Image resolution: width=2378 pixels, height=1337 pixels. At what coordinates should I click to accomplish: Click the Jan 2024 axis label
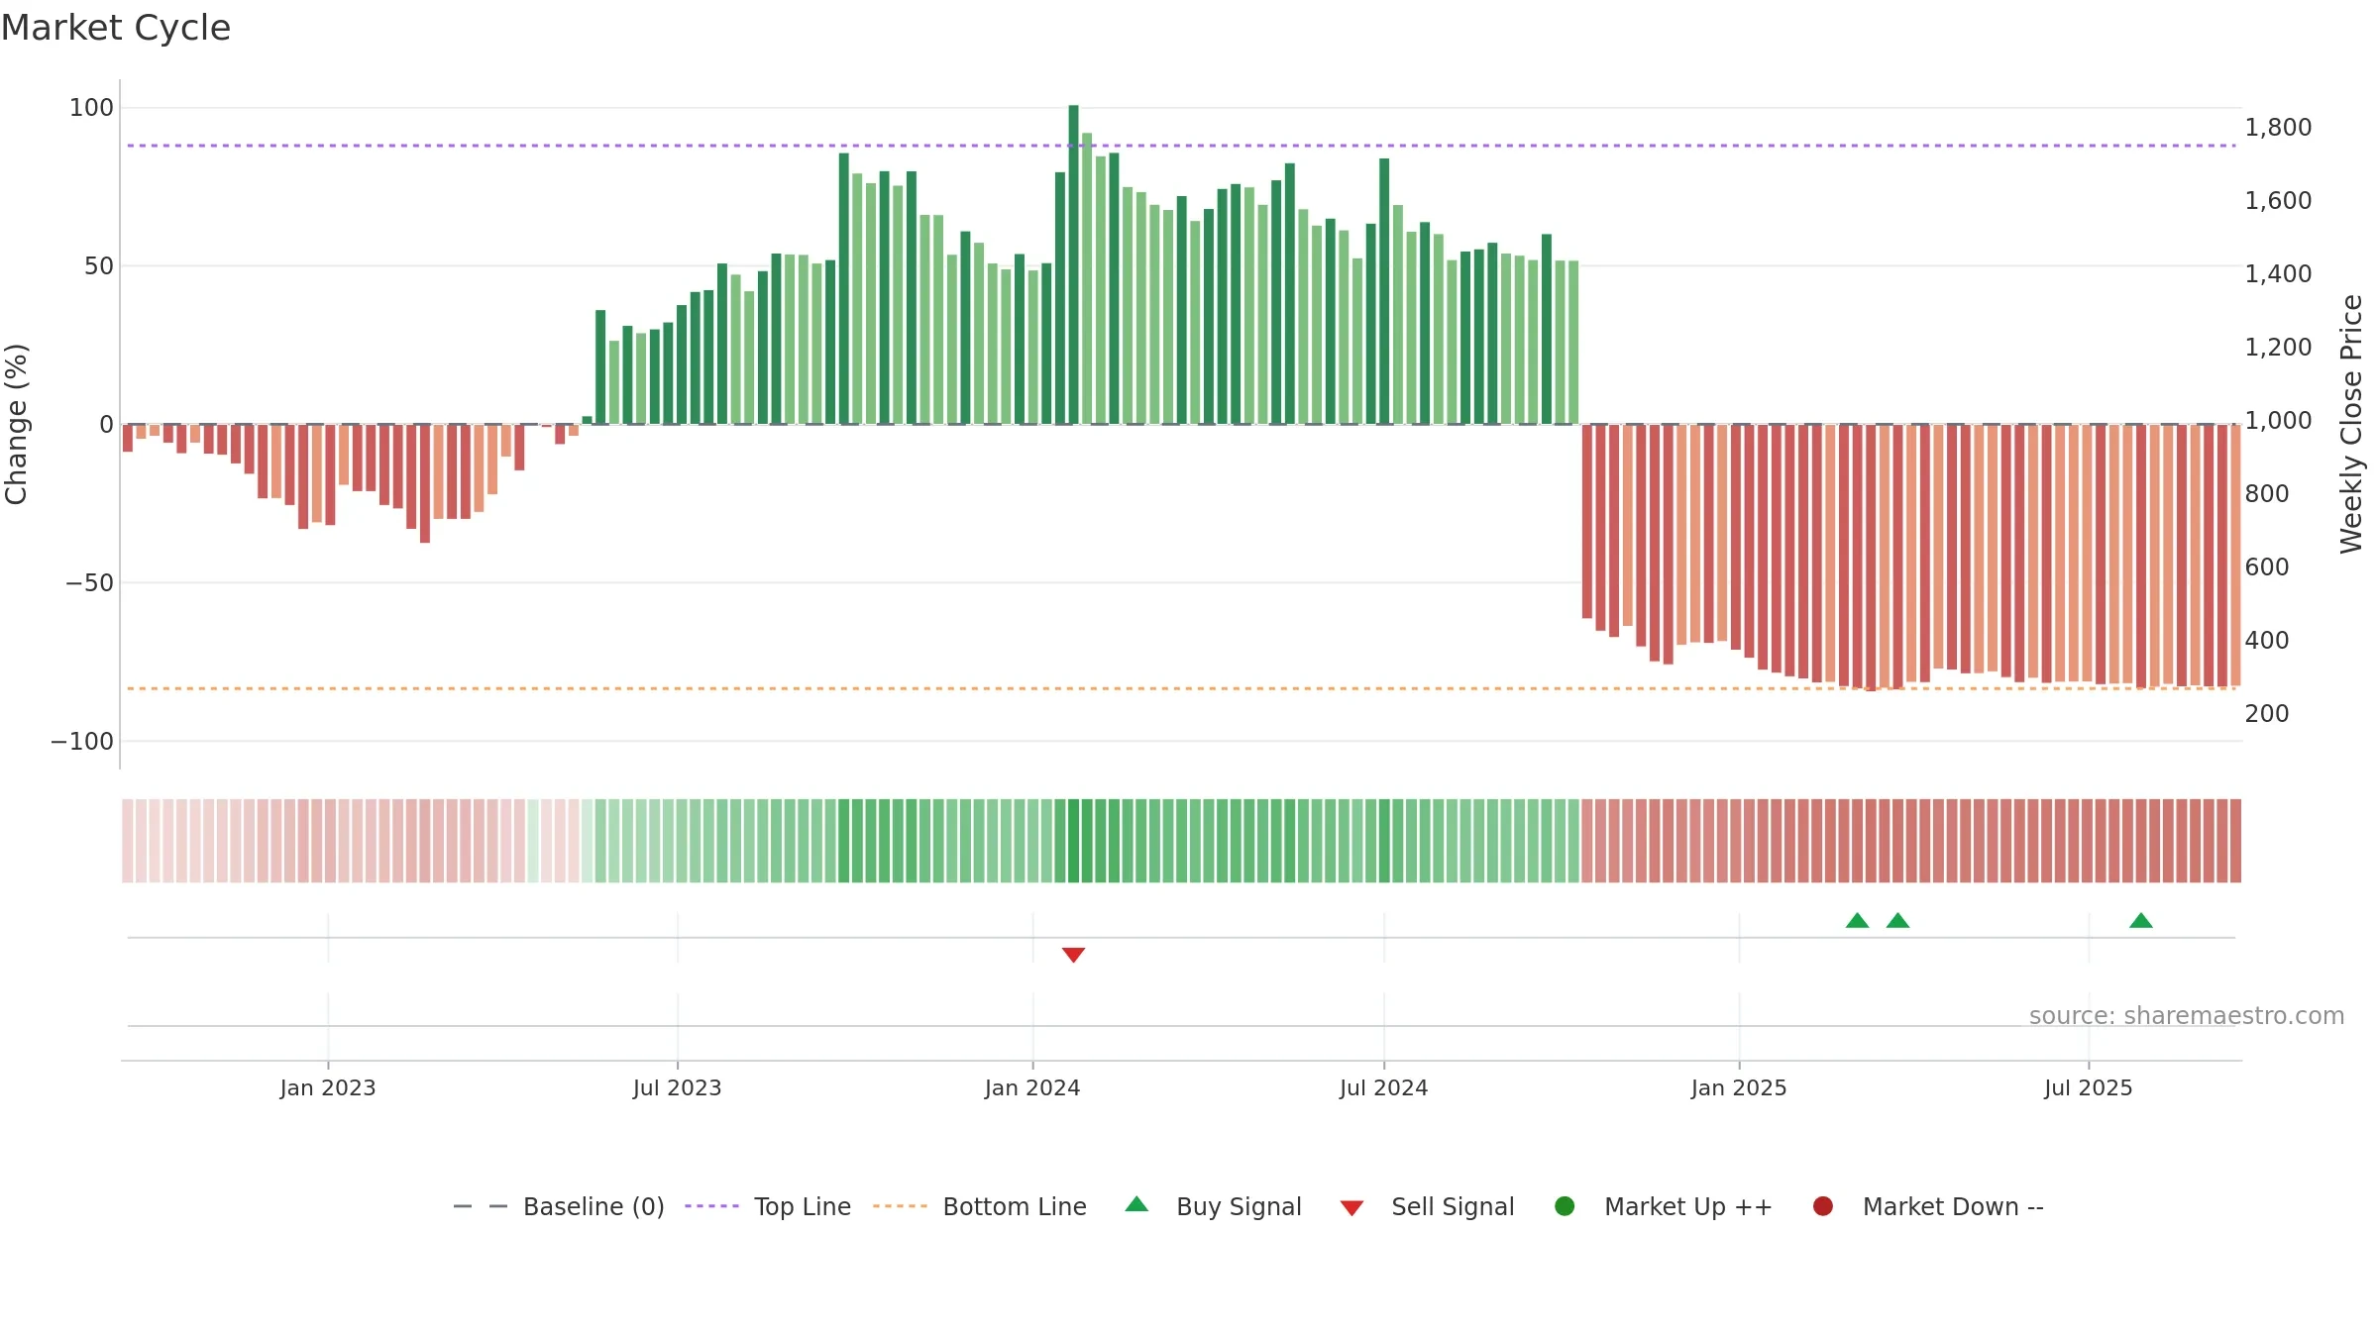pyautogui.click(x=1032, y=1088)
